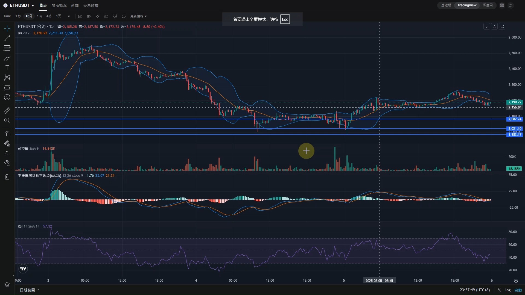Open the ruler measure tool
This screenshot has width=525, height=295.
(7, 110)
